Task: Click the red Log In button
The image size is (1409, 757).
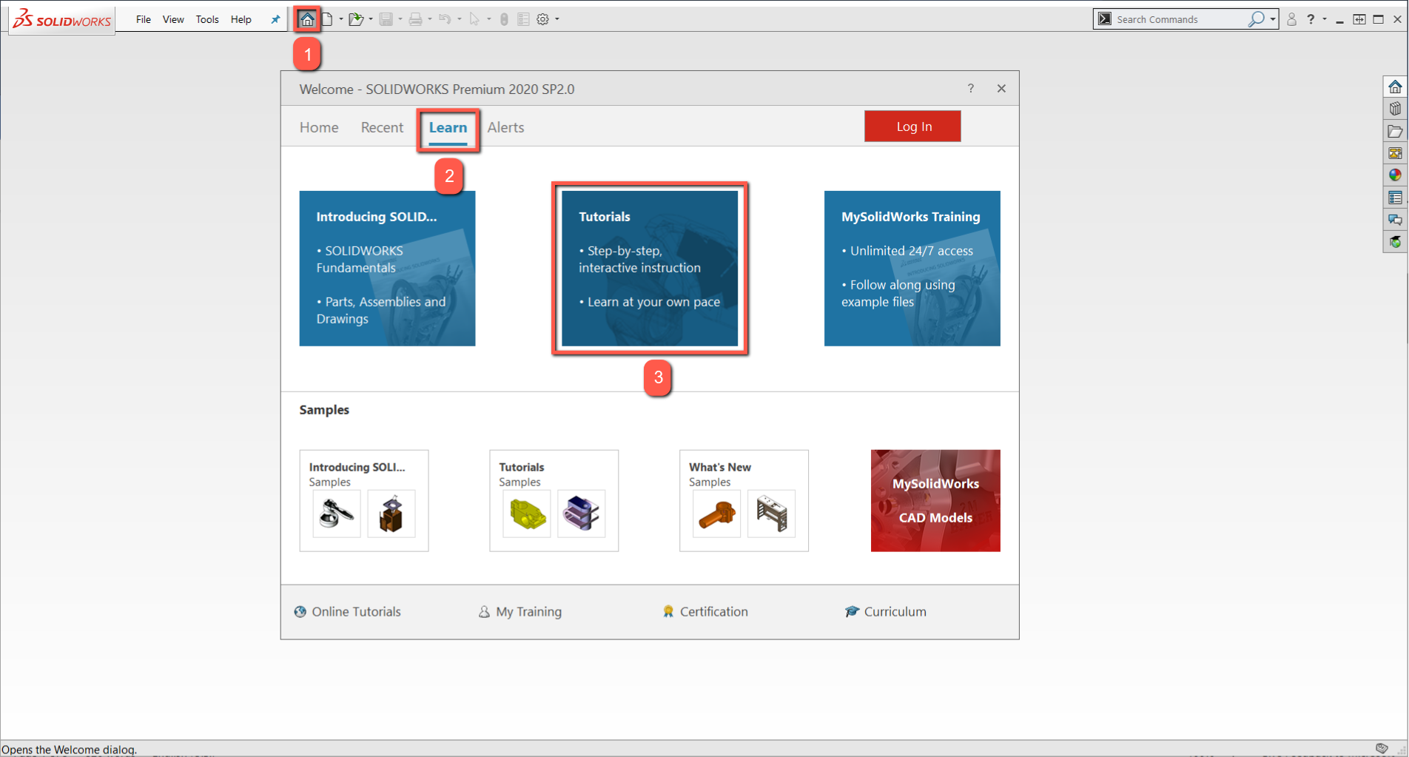Action: [x=912, y=127]
